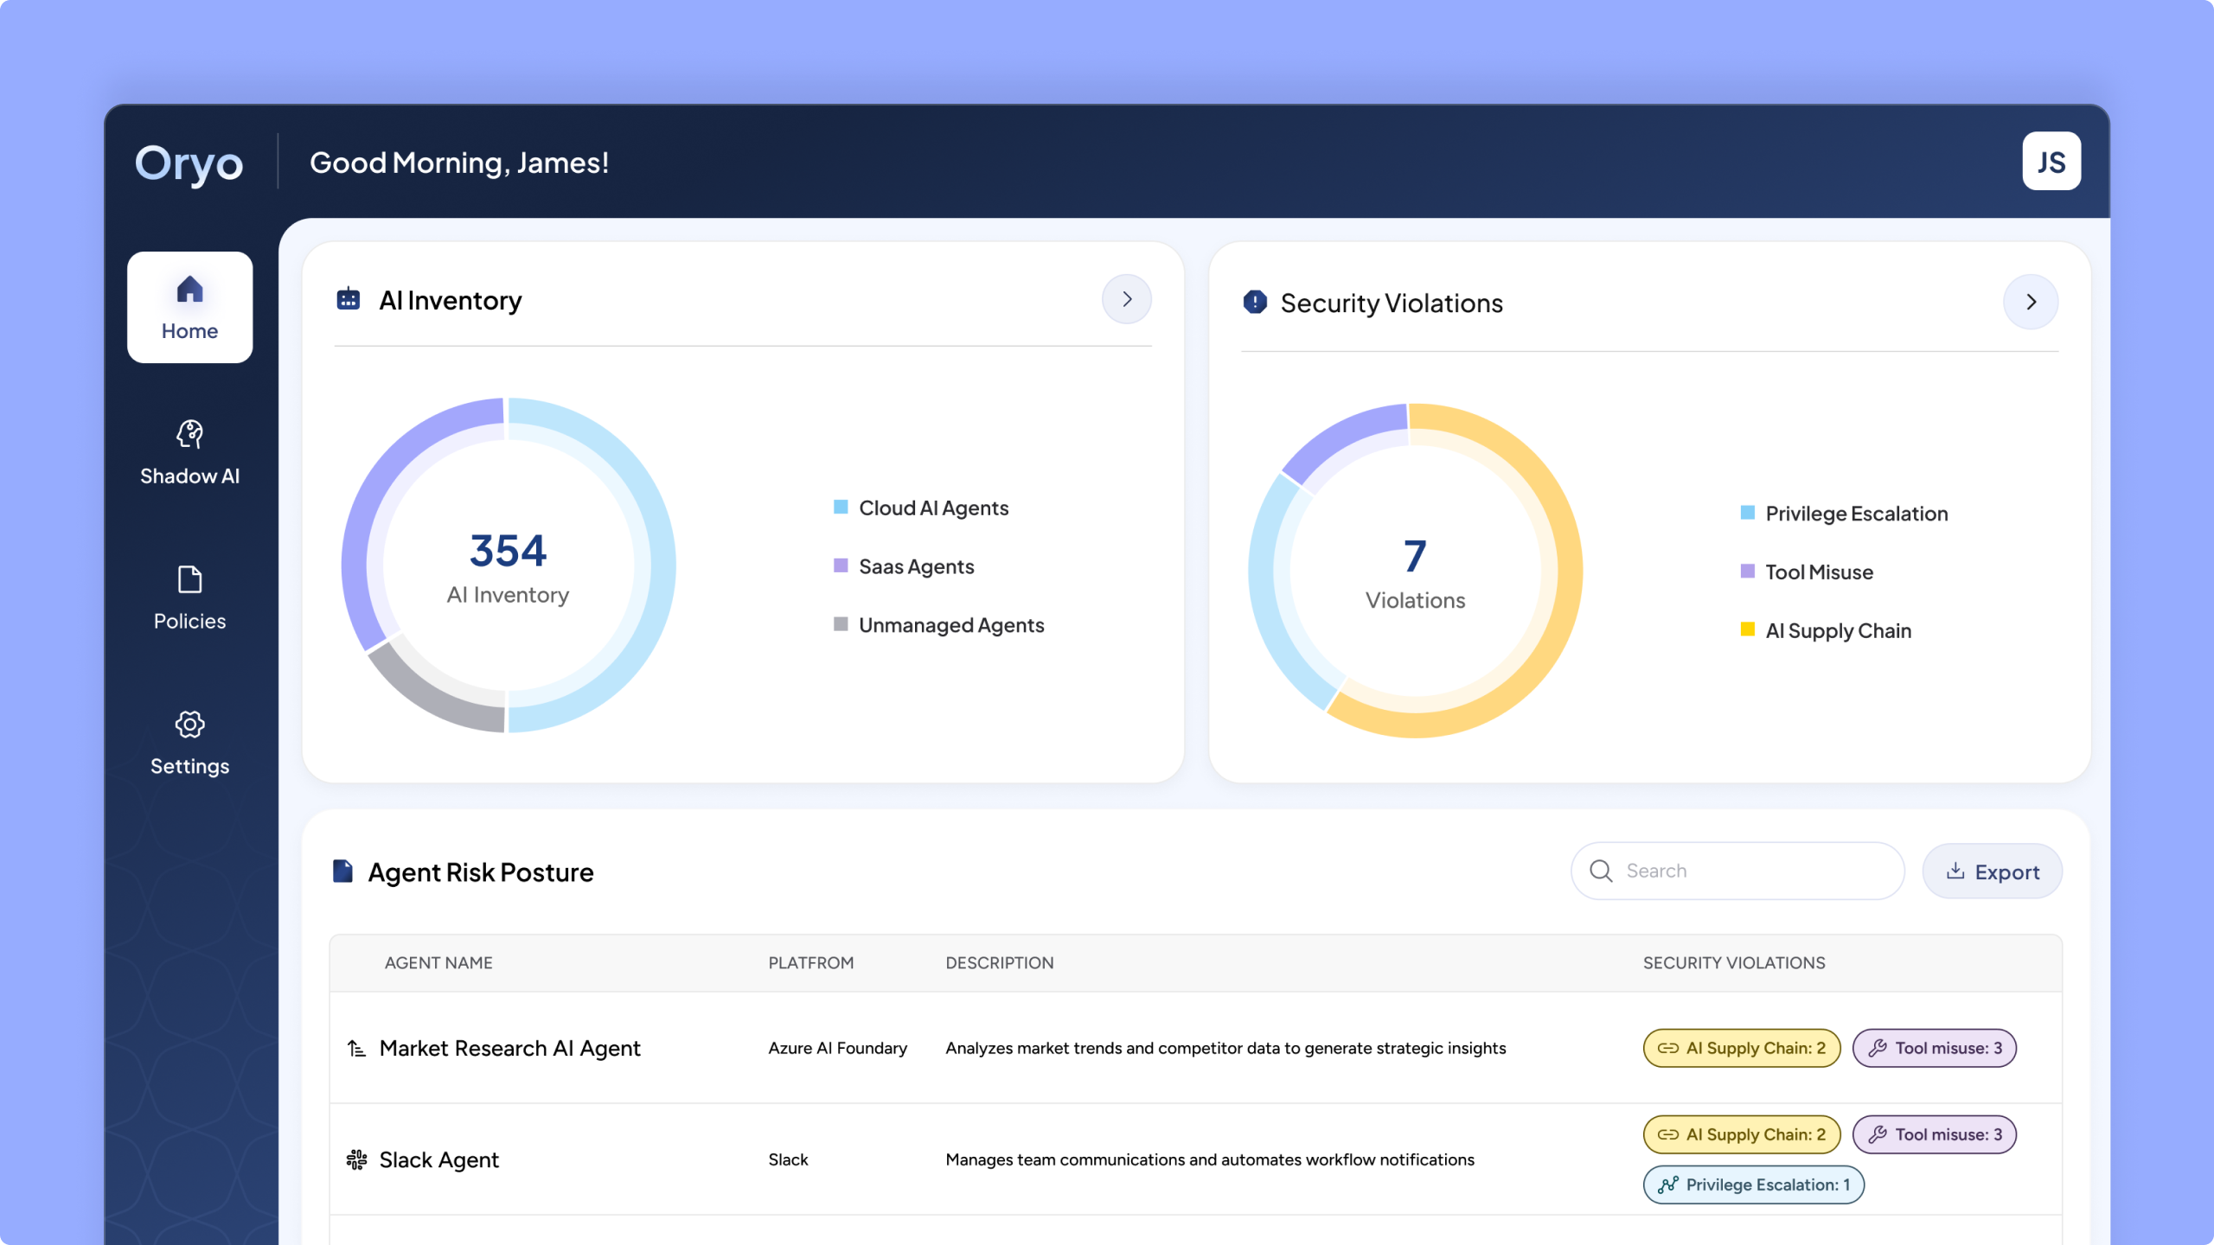The width and height of the screenshot is (2214, 1245).
Task: Click the Policies document icon
Action: pyautogui.click(x=189, y=579)
